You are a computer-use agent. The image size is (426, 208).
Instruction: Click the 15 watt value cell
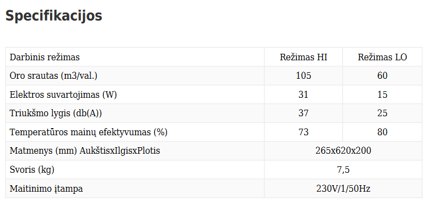[382, 94]
